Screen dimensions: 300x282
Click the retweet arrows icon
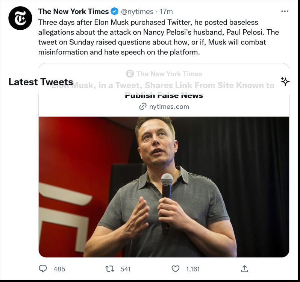click(x=110, y=268)
